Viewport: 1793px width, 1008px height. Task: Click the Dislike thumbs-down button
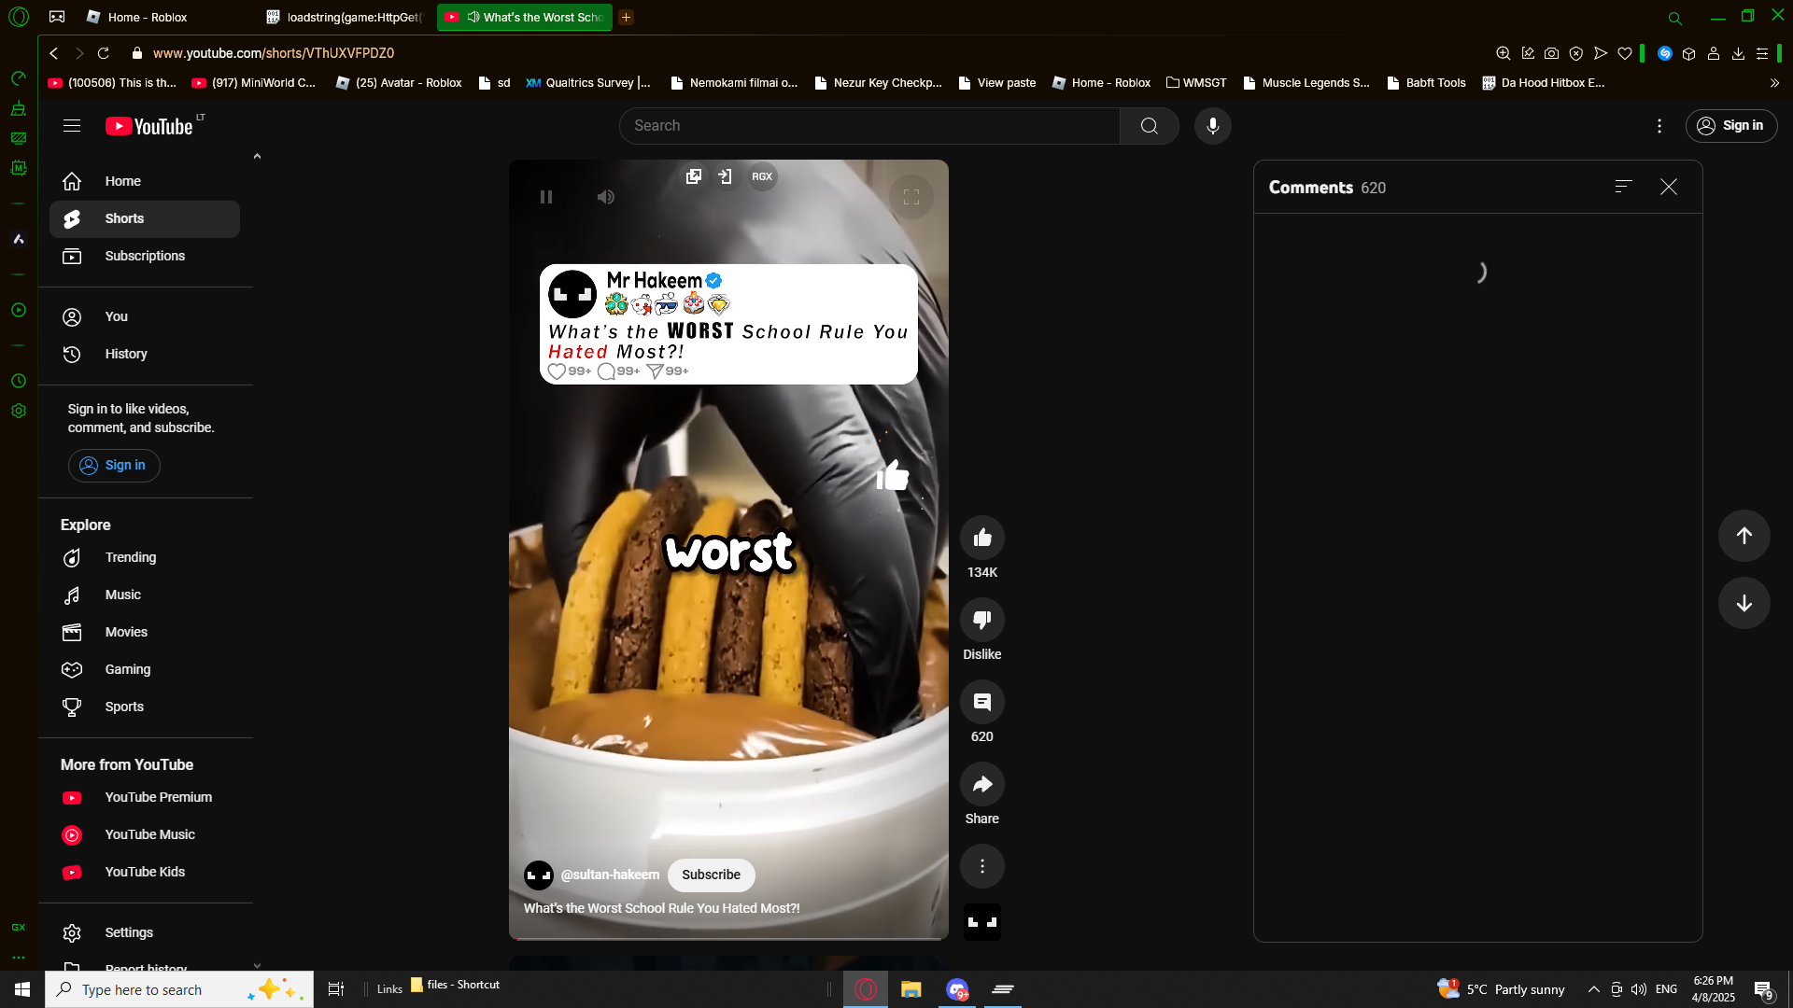981,620
